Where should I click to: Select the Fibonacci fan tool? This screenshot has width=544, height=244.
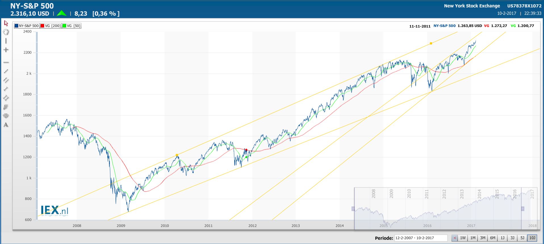point(6,107)
